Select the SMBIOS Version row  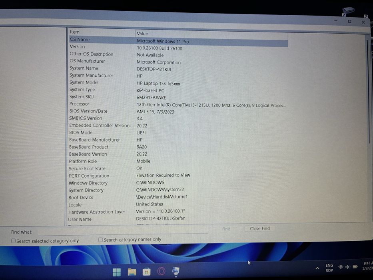pyautogui.click(x=178, y=118)
